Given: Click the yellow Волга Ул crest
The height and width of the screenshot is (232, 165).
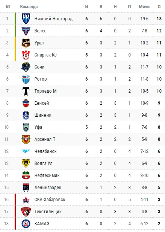Looking at the screenshot, I should click(26, 163).
